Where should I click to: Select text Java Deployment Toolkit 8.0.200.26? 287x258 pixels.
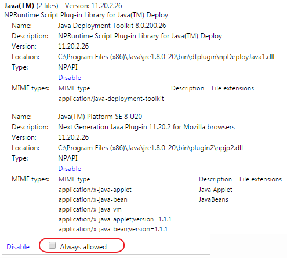tap(112, 26)
